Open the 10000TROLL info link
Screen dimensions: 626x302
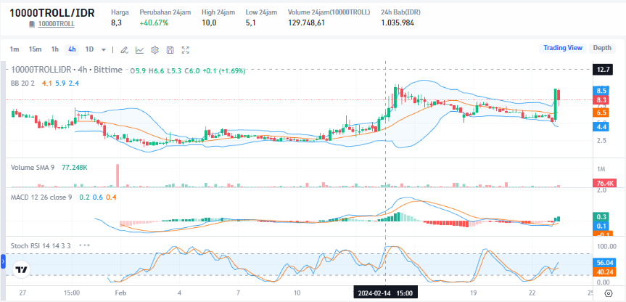pos(57,25)
